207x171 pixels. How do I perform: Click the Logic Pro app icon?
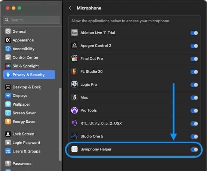(x=74, y=84)
